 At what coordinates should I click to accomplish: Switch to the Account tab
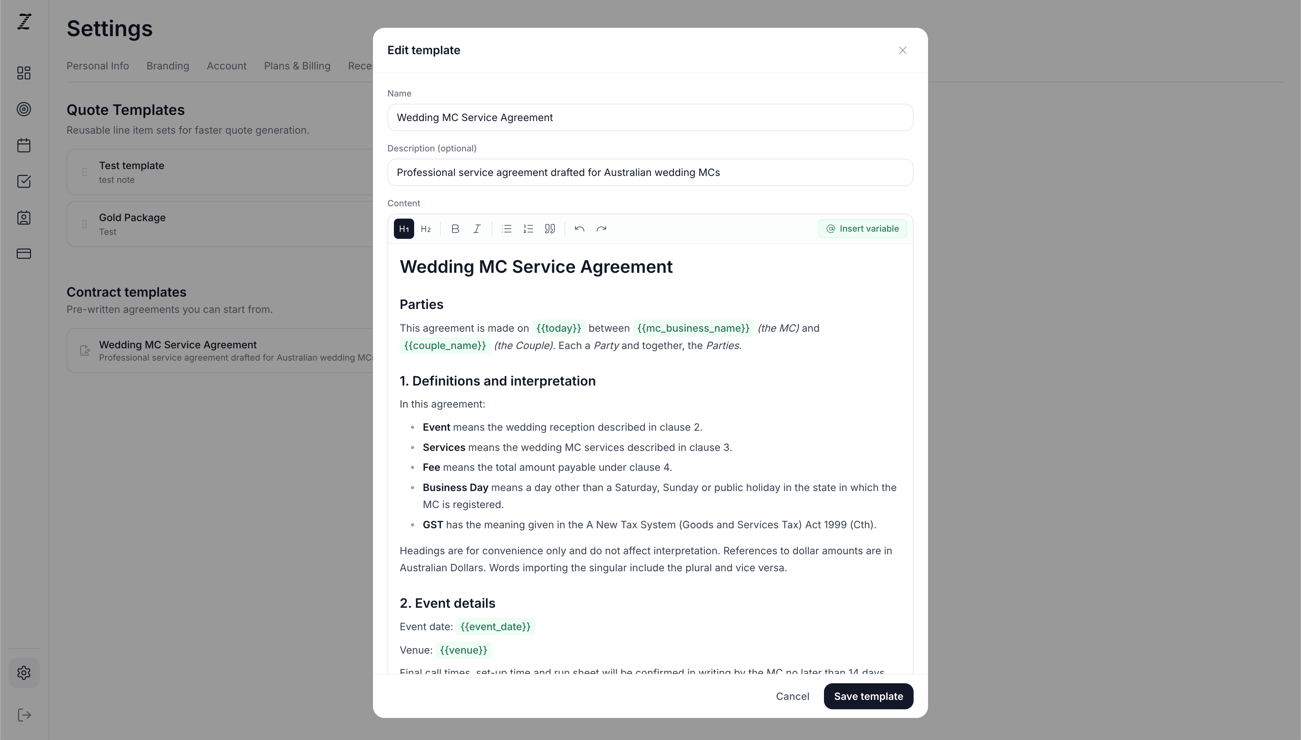(227, 66)
